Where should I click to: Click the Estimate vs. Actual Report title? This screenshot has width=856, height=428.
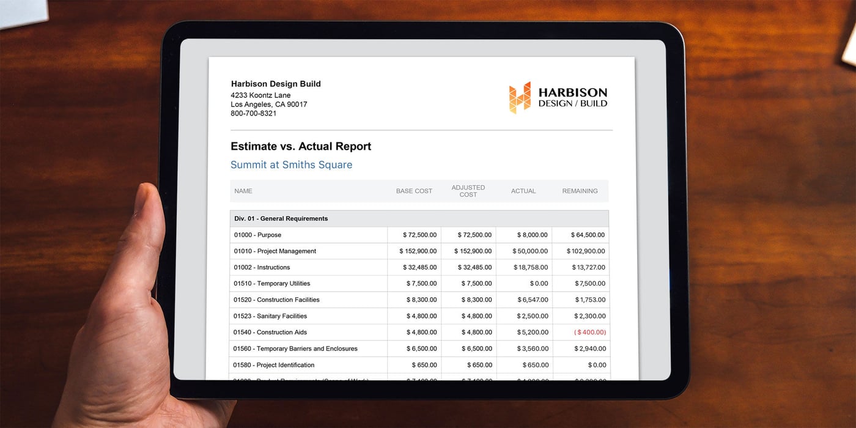300,146
